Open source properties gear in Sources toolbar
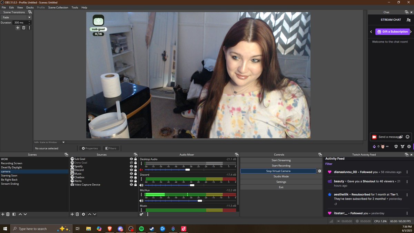Image resolution: width=414 pixels, height=233 pixels. (83, 214)
